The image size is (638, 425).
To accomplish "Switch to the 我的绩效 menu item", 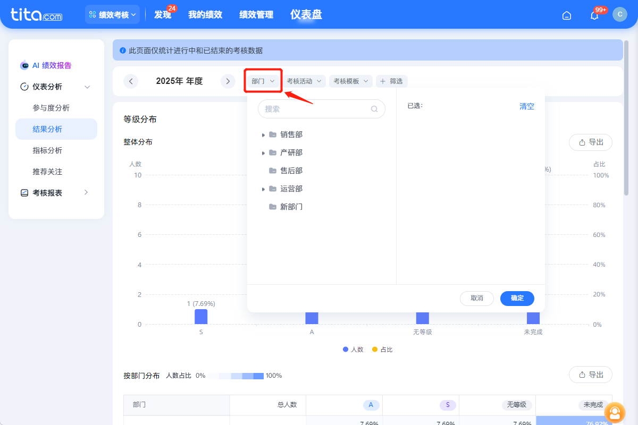I will point(205,14).
